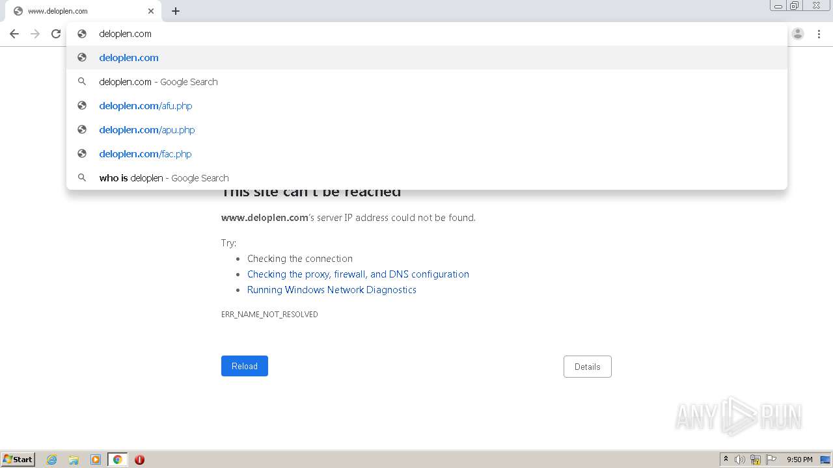
Task: Select 'who is deloplen - Google Search' suggestion
Action: click(427, 177)
